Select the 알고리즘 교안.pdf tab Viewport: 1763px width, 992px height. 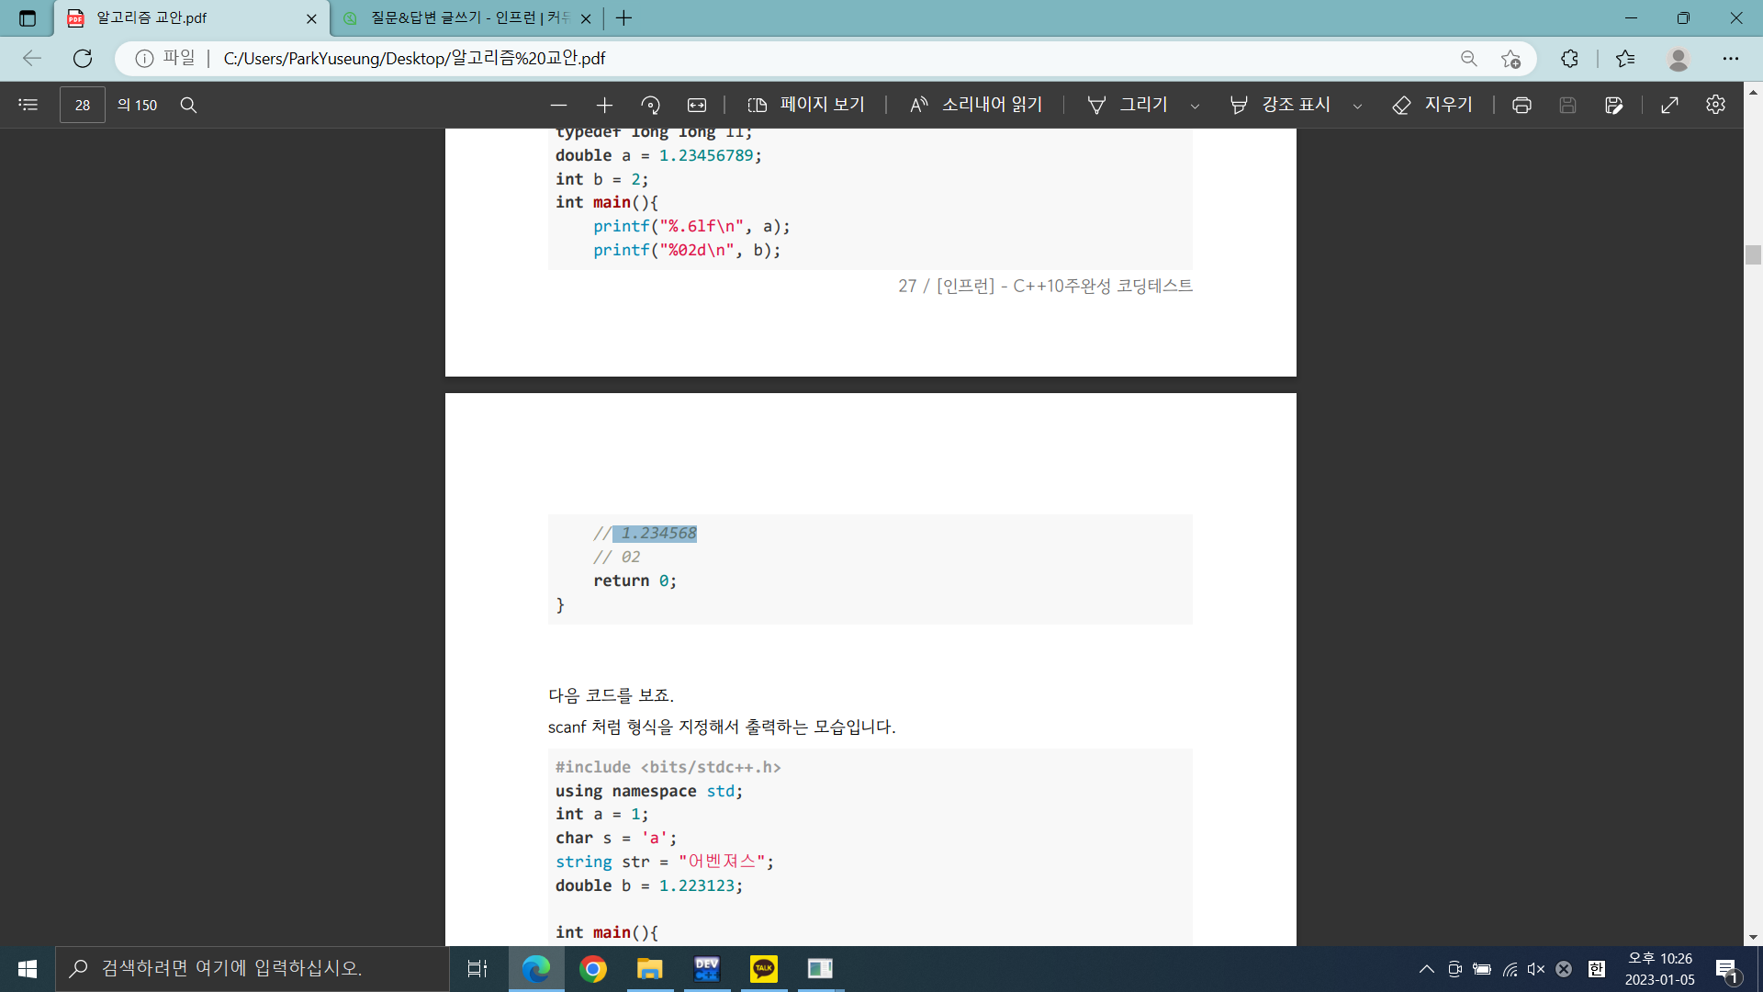coord(184,18)
